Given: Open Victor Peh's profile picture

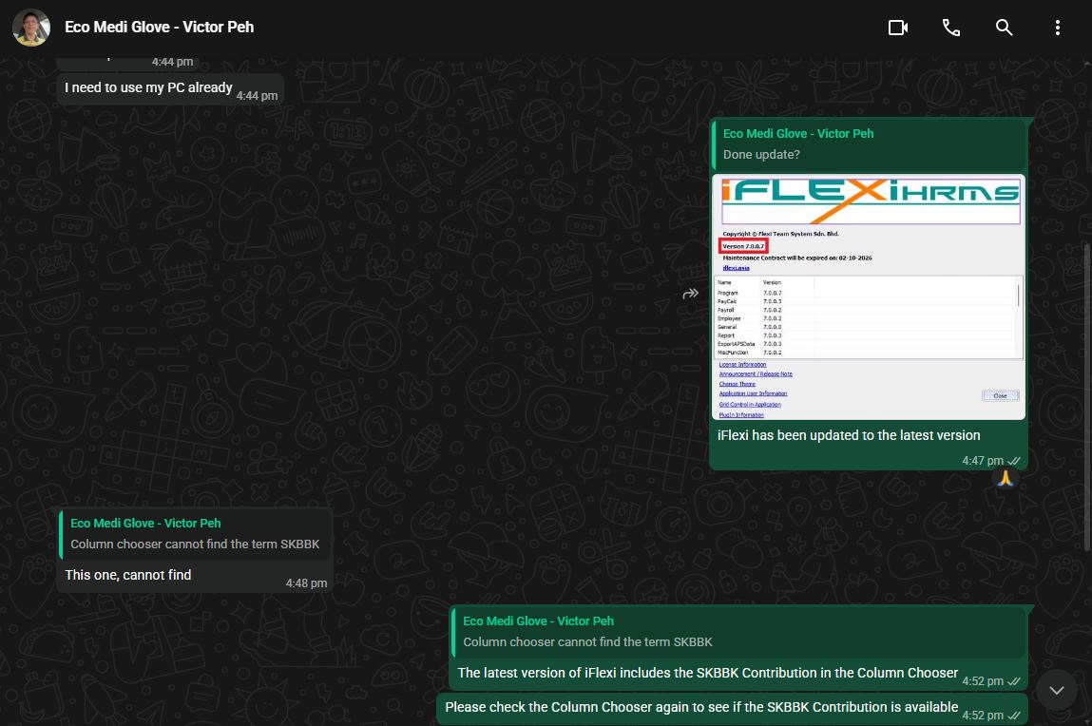Looking at the screenshot, I should [31, 28].
